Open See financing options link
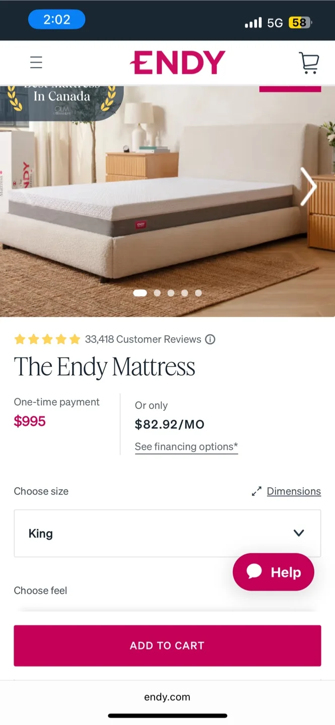The width and height of the screenshot is (335, 725). coord(186,447)
